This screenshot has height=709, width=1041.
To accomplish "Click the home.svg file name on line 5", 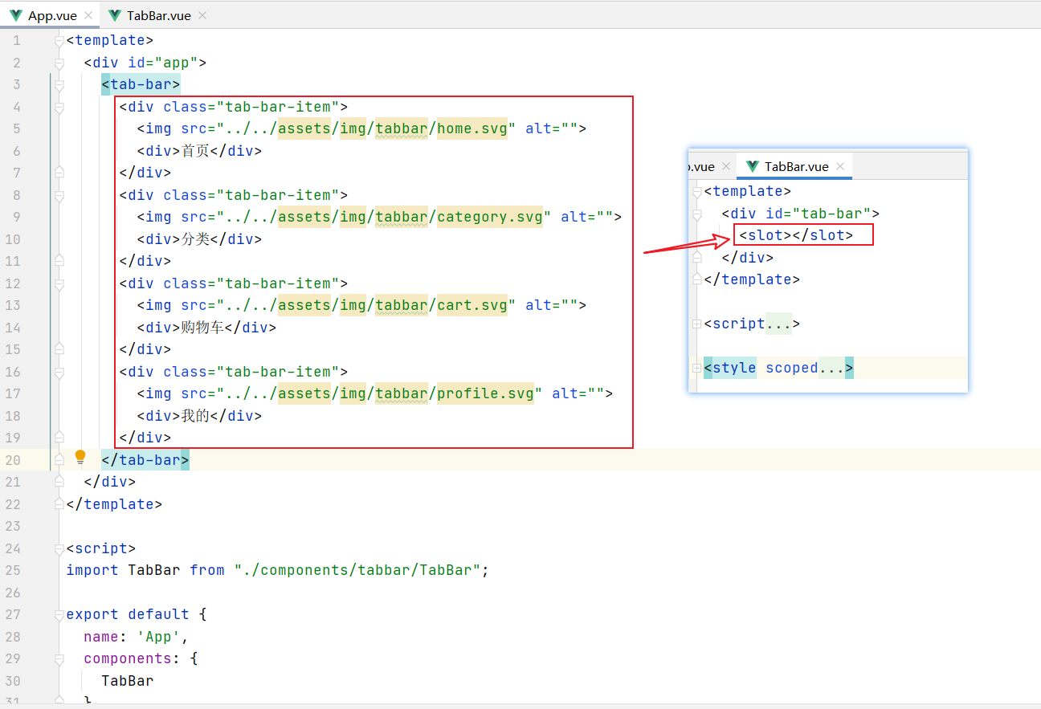I will pyautogui.click(x=472, y=128).
